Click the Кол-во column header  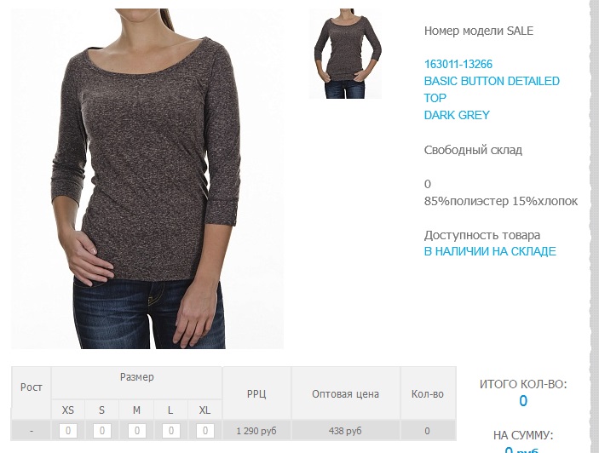point(428,394)
